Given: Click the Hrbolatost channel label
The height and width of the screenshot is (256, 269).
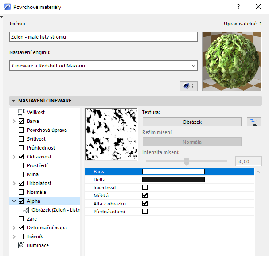Looking at the screenshot, I should 39,183.
